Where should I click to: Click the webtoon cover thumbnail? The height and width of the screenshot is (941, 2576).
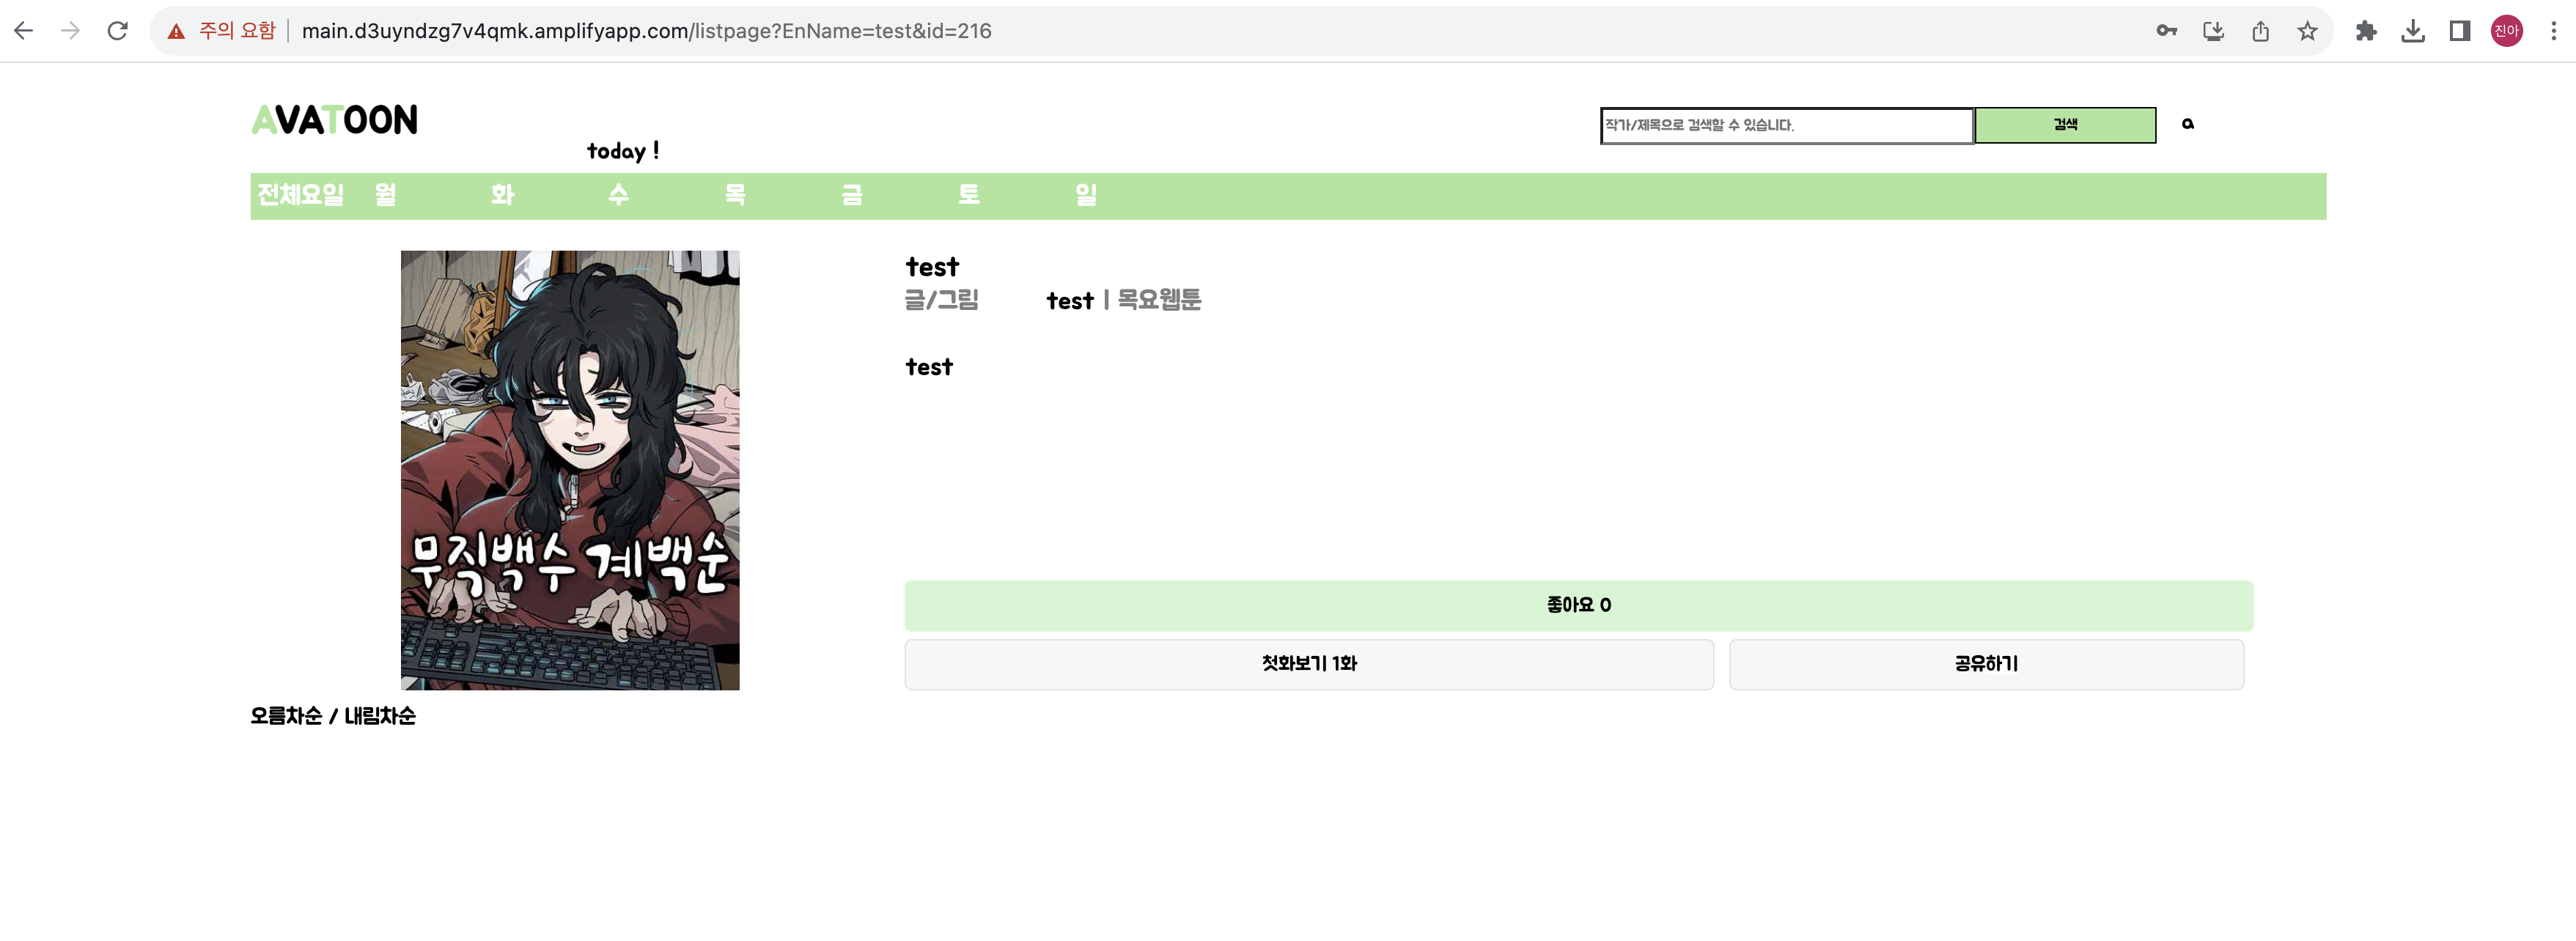(x=570, y=470)
